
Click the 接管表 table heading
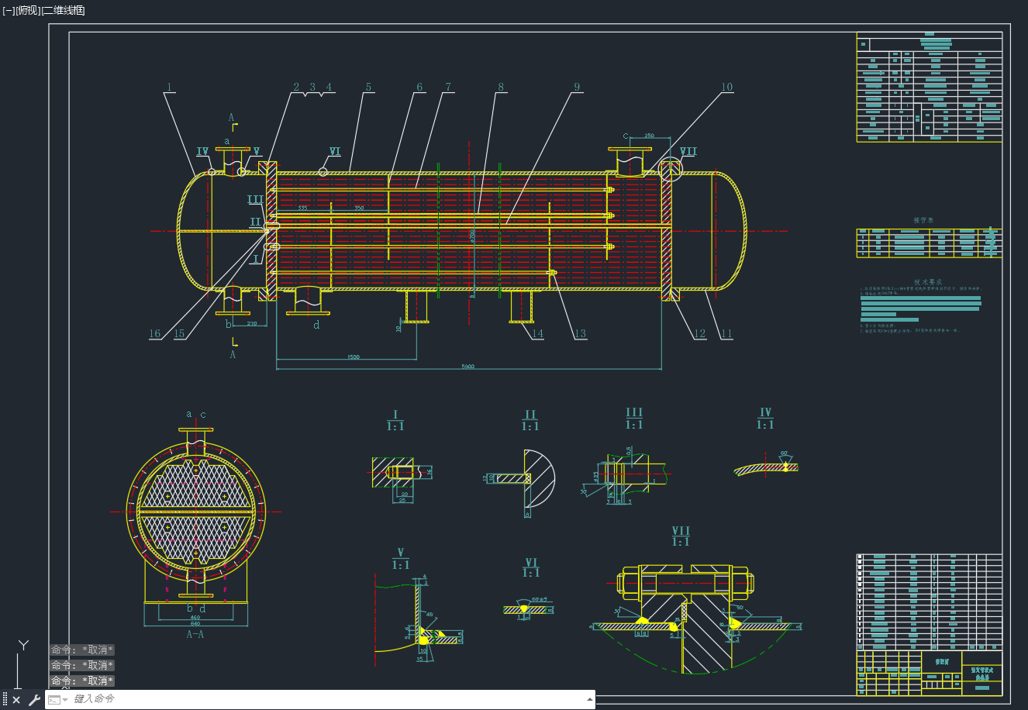pos(923,221)
